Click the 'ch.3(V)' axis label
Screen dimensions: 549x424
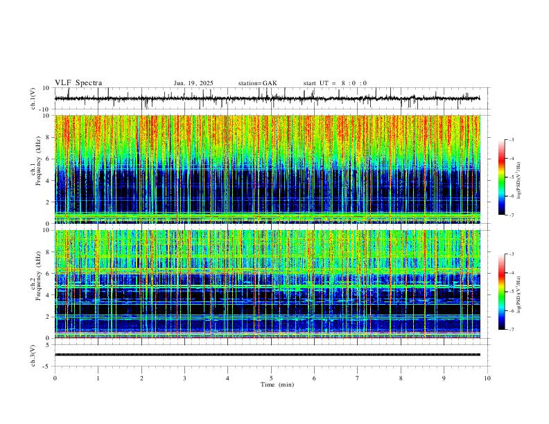(x=33, y=356)
